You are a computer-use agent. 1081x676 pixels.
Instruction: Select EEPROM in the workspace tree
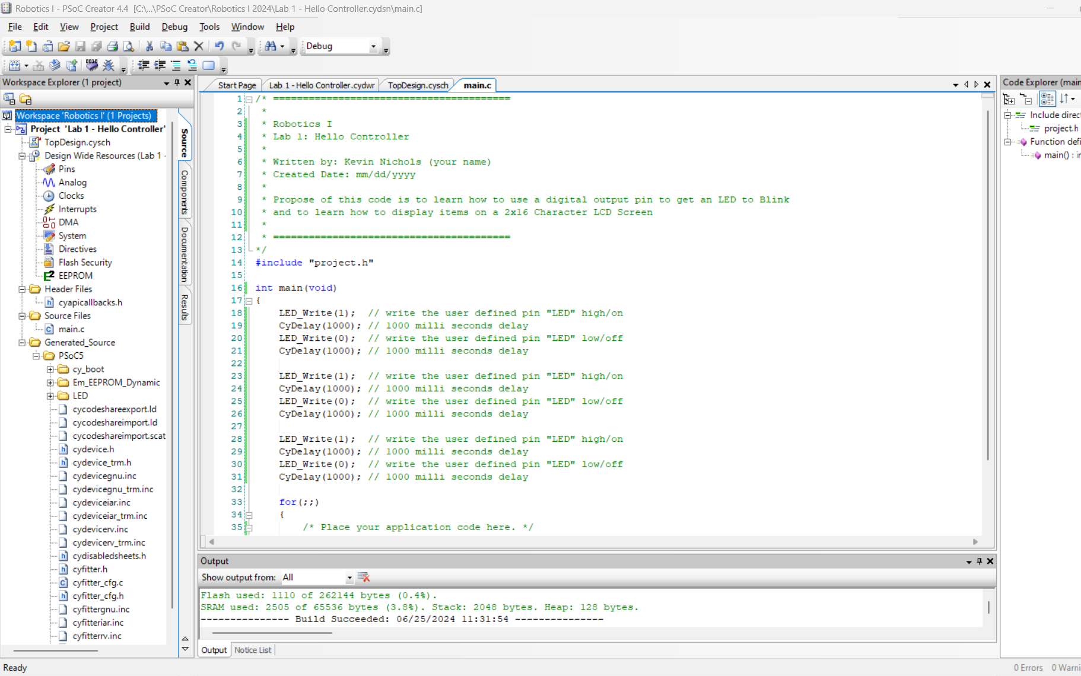point(75,276)
